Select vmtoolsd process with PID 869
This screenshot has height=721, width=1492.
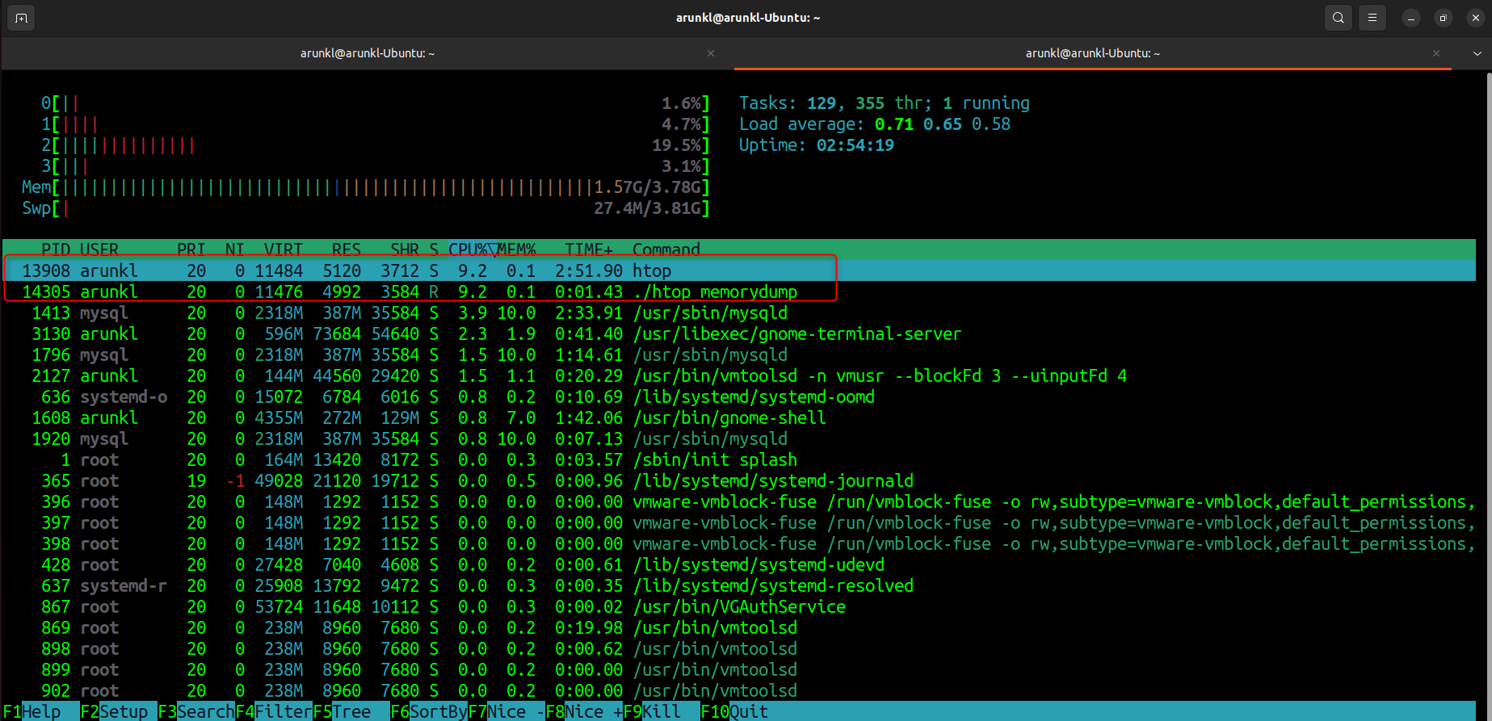click(x=739, y=627)
